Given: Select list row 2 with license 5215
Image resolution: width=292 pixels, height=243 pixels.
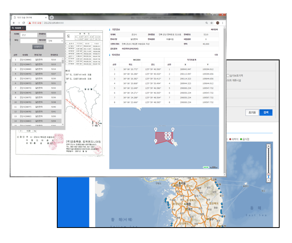Looking at the screenshot, I should click(x=37, y=65).
